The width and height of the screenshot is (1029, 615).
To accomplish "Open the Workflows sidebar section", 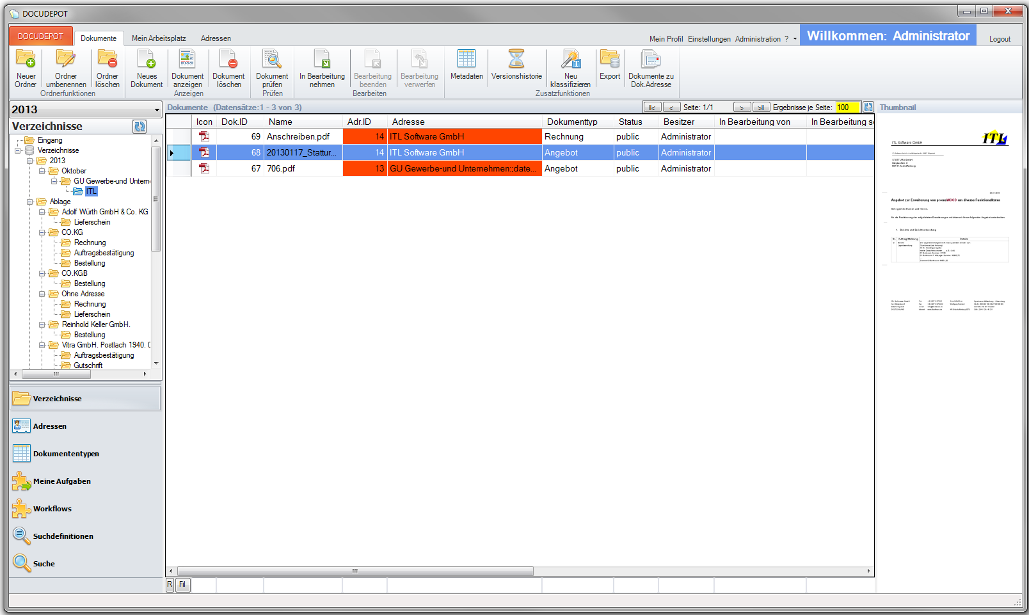I will point(86,509).
